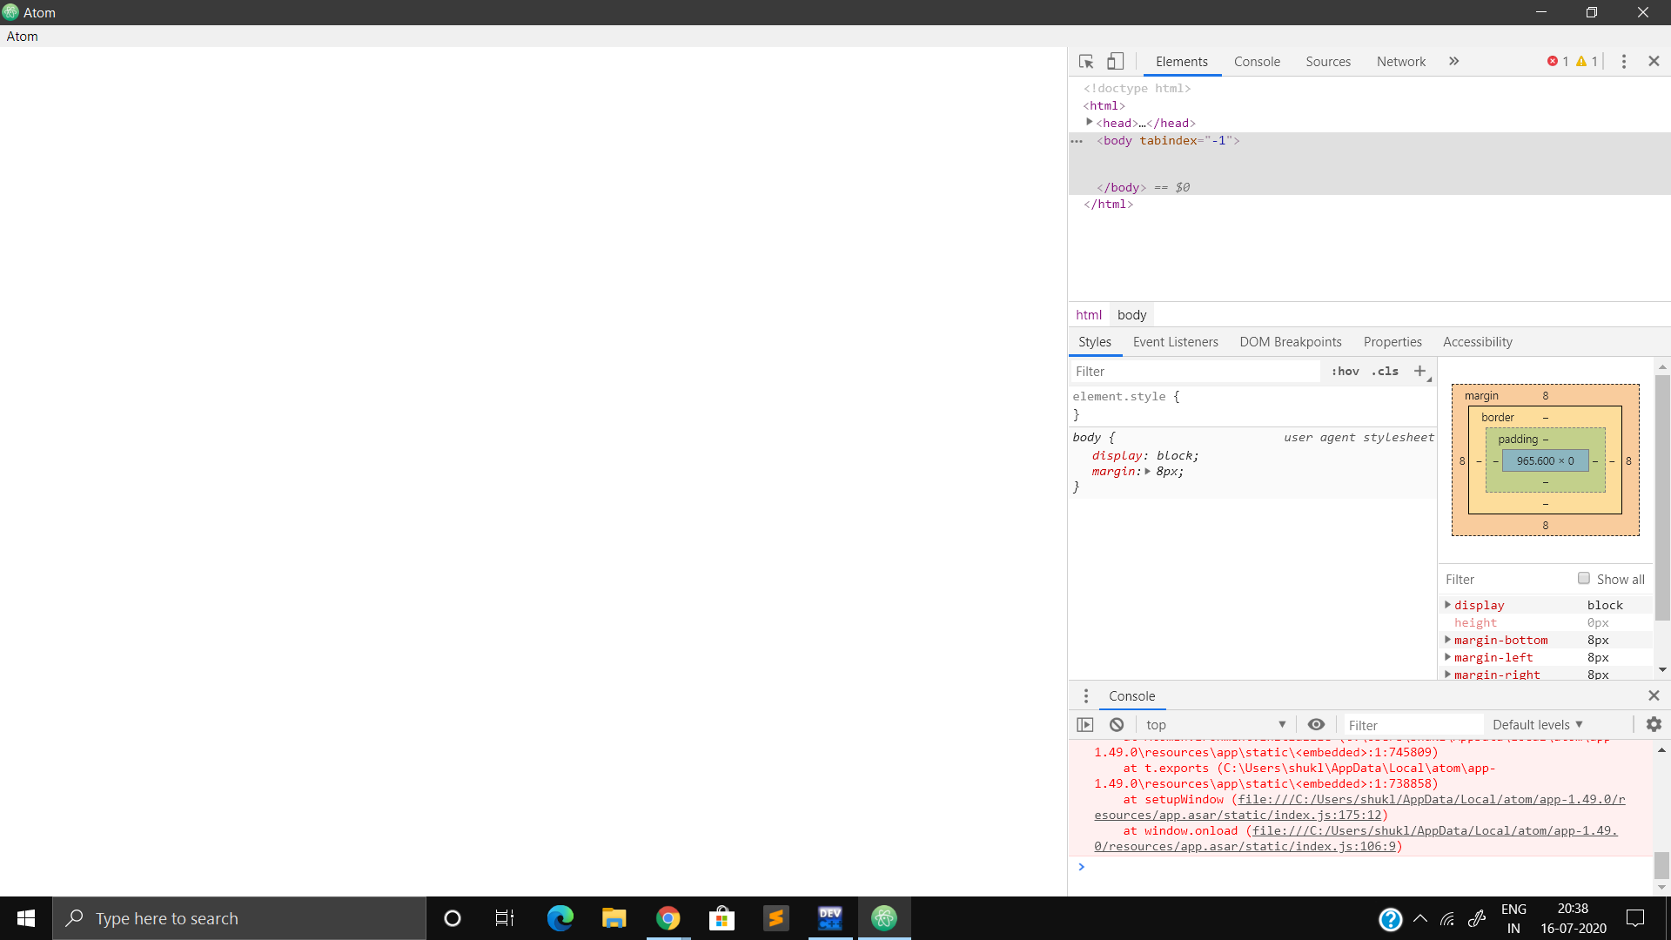Open the Properties tab
Screen dimensions: 1671x940
[x=1392, y=342]
